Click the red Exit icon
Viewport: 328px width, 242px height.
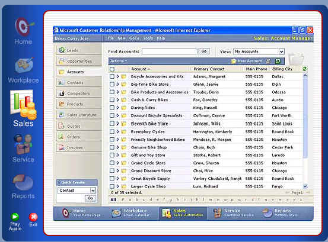pyautogui.click(x=33, y=217)
